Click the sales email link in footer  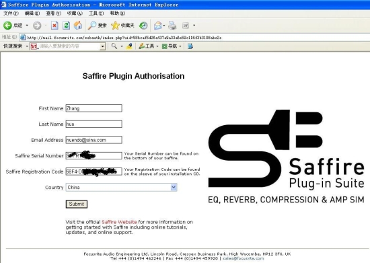pyautogui.click(x=244, y=258)
